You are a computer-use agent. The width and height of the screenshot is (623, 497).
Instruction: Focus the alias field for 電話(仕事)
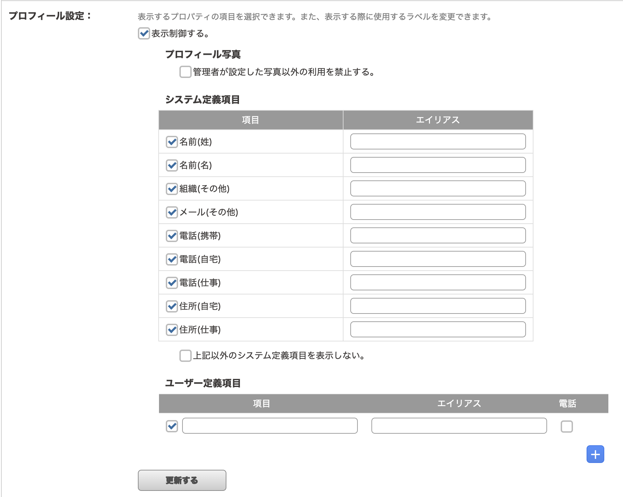tap(438, 283)
